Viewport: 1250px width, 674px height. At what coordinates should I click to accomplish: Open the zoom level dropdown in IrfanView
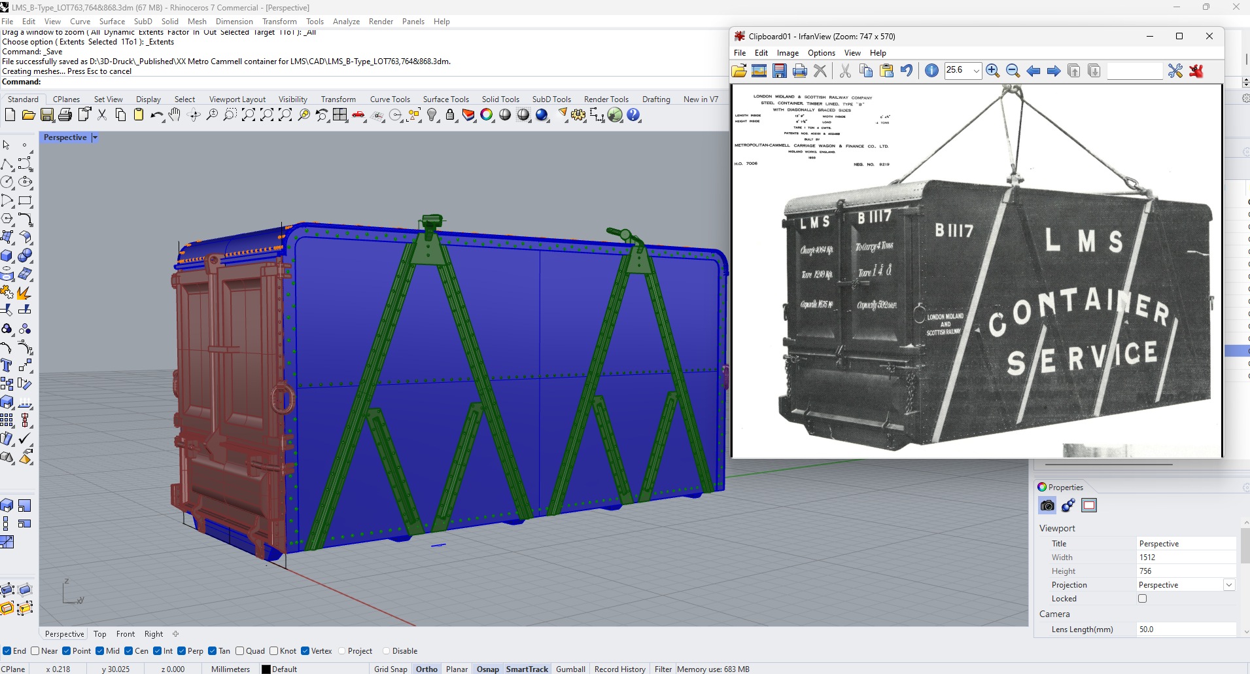(977, 71)
